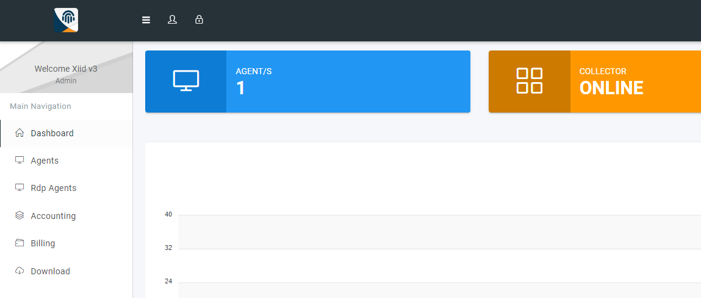Viewport: 701px width, 298px height.
Task: Open the Billing menu entry
Action: click(43, 243)
